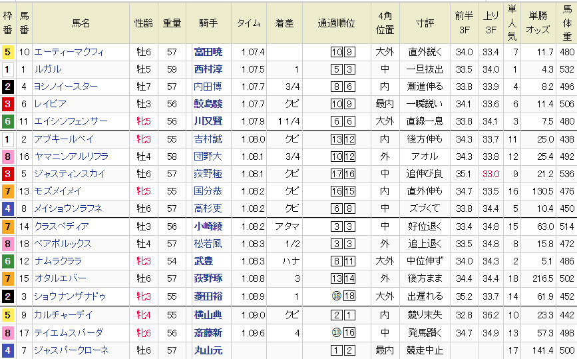Click the green frame 6 badge
Screen dimensions: 577x359
[x=7, y=121]
